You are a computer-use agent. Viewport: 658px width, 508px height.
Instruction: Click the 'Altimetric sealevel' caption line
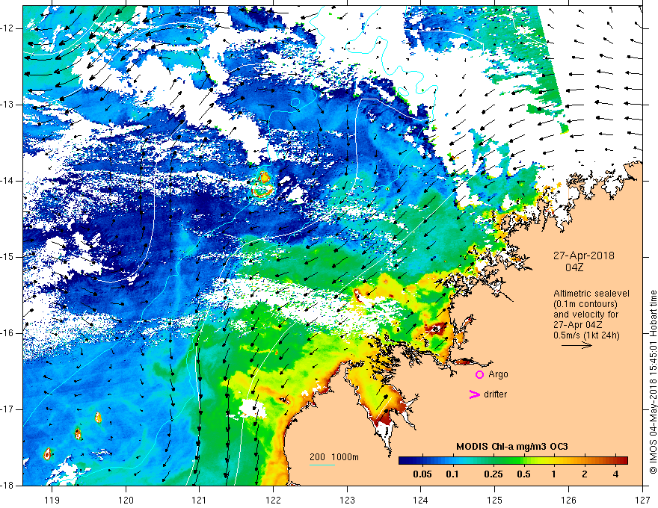591,294
